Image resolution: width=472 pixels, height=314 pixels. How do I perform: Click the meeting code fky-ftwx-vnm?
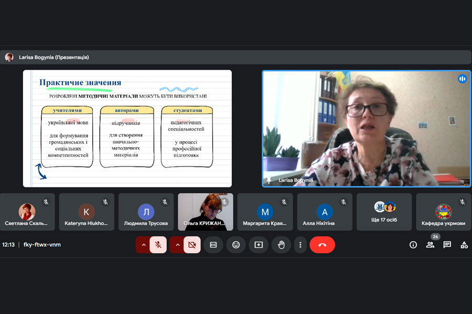42,244
